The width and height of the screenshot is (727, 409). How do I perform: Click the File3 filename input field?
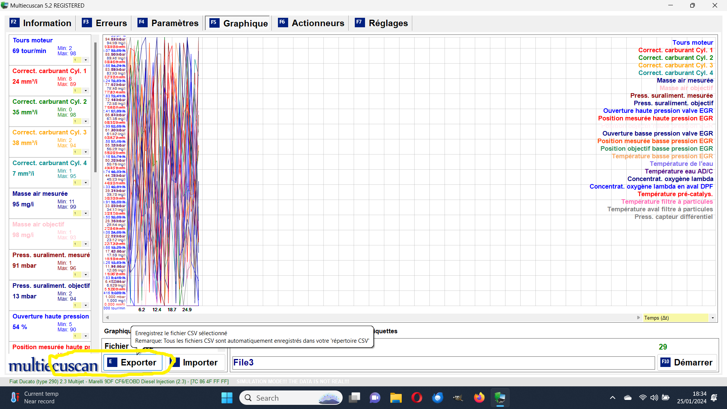point(443,362)
